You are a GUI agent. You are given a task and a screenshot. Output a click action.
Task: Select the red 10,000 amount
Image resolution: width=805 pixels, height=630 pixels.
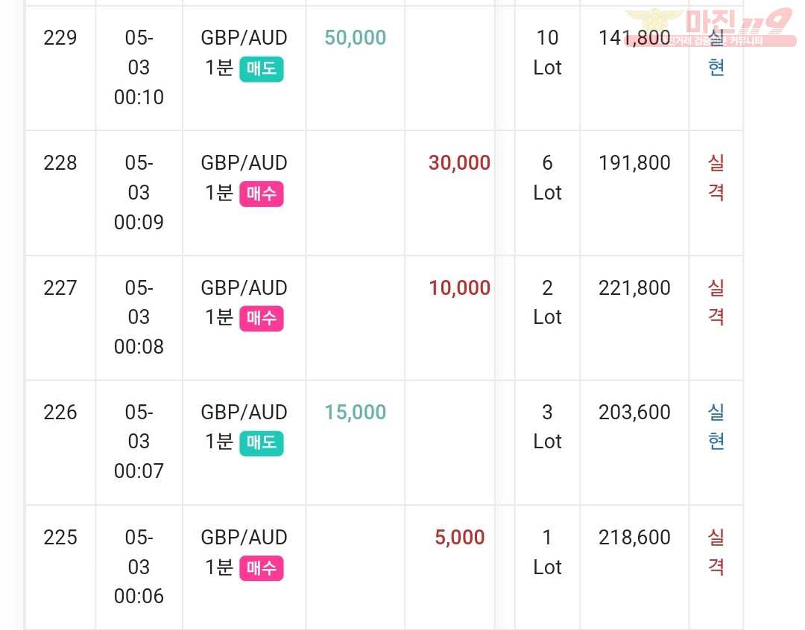tap(459, 287)
